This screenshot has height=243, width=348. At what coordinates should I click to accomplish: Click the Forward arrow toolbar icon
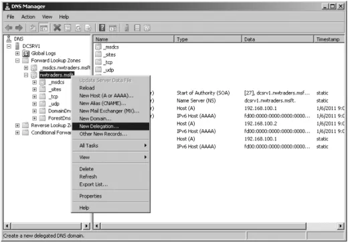(19, 28)
